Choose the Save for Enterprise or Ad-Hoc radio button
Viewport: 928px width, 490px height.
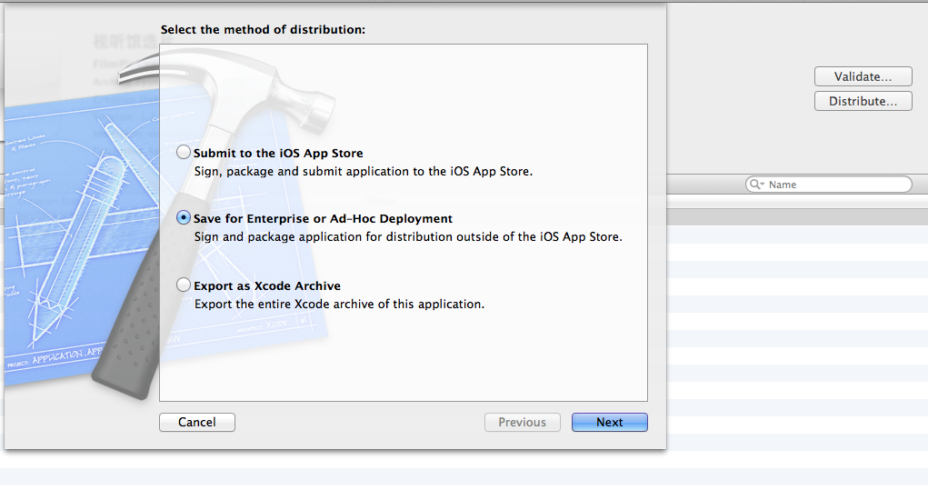[184, 218]
